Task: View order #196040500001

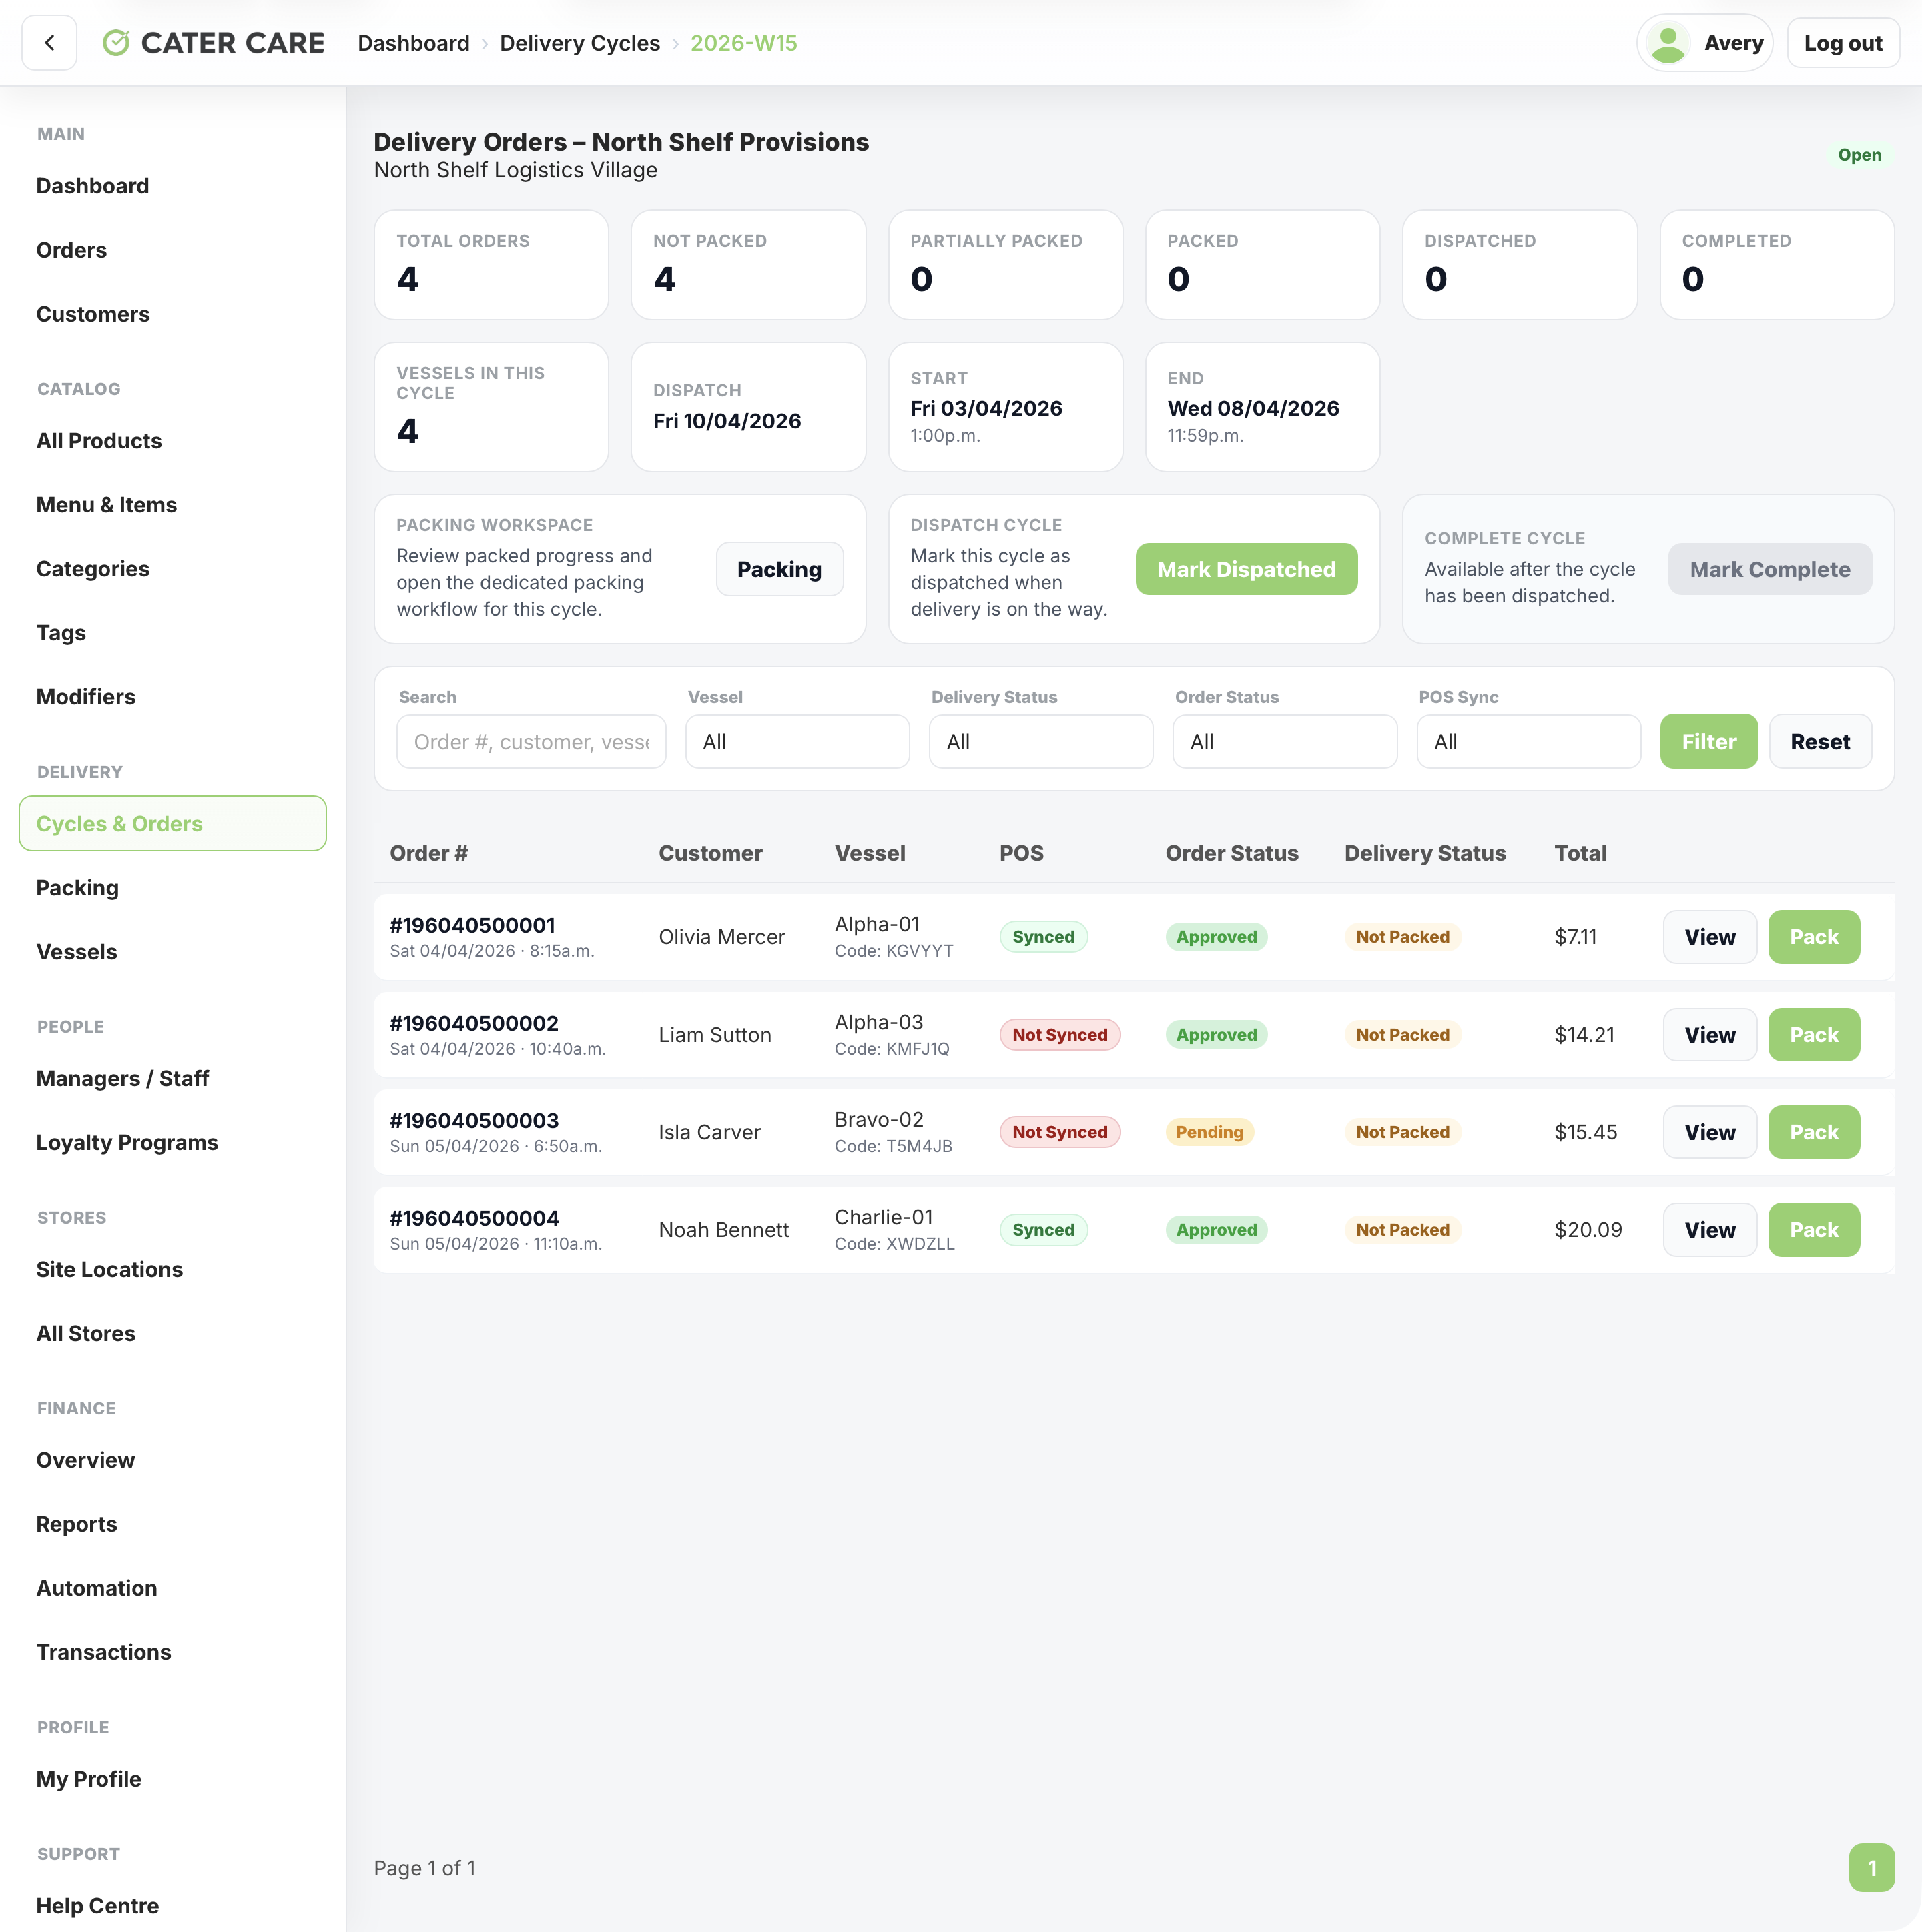Action: point(1709,937)
